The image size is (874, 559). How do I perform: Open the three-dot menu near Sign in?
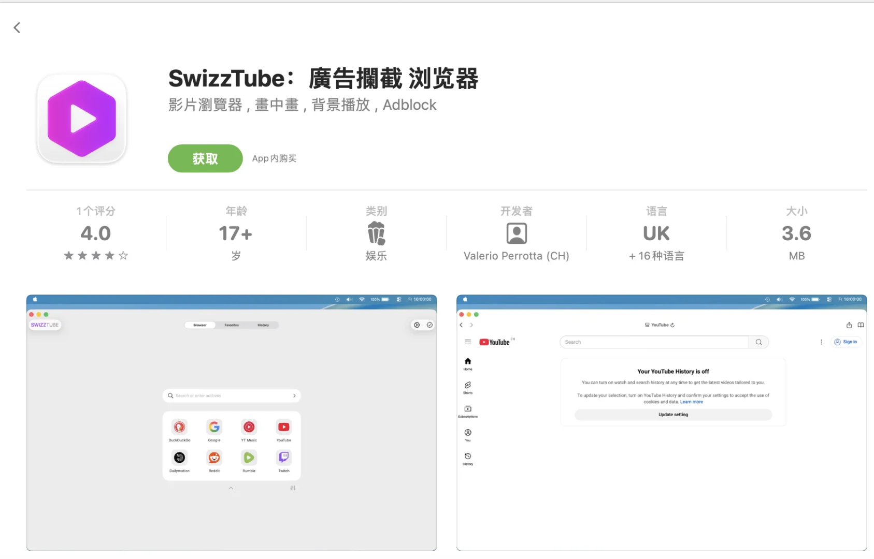click(x=821, y=342)
